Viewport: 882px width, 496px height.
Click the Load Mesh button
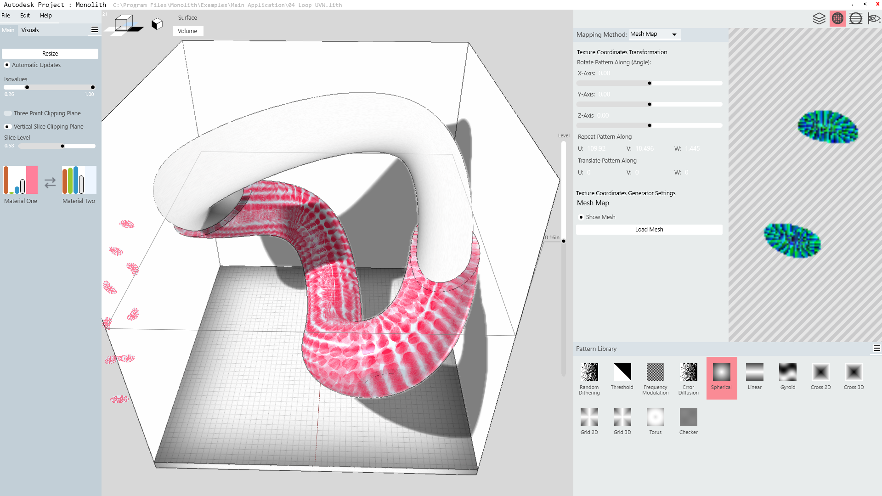pos(649,230)
